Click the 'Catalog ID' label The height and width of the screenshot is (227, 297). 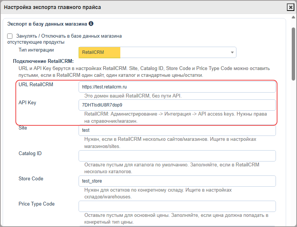(30, 154)
